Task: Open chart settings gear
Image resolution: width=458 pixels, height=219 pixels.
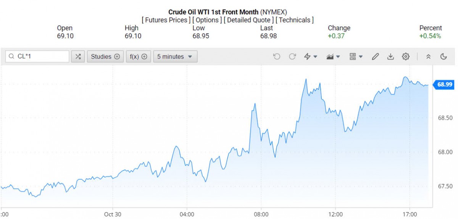Action: (x=405, y=57)
